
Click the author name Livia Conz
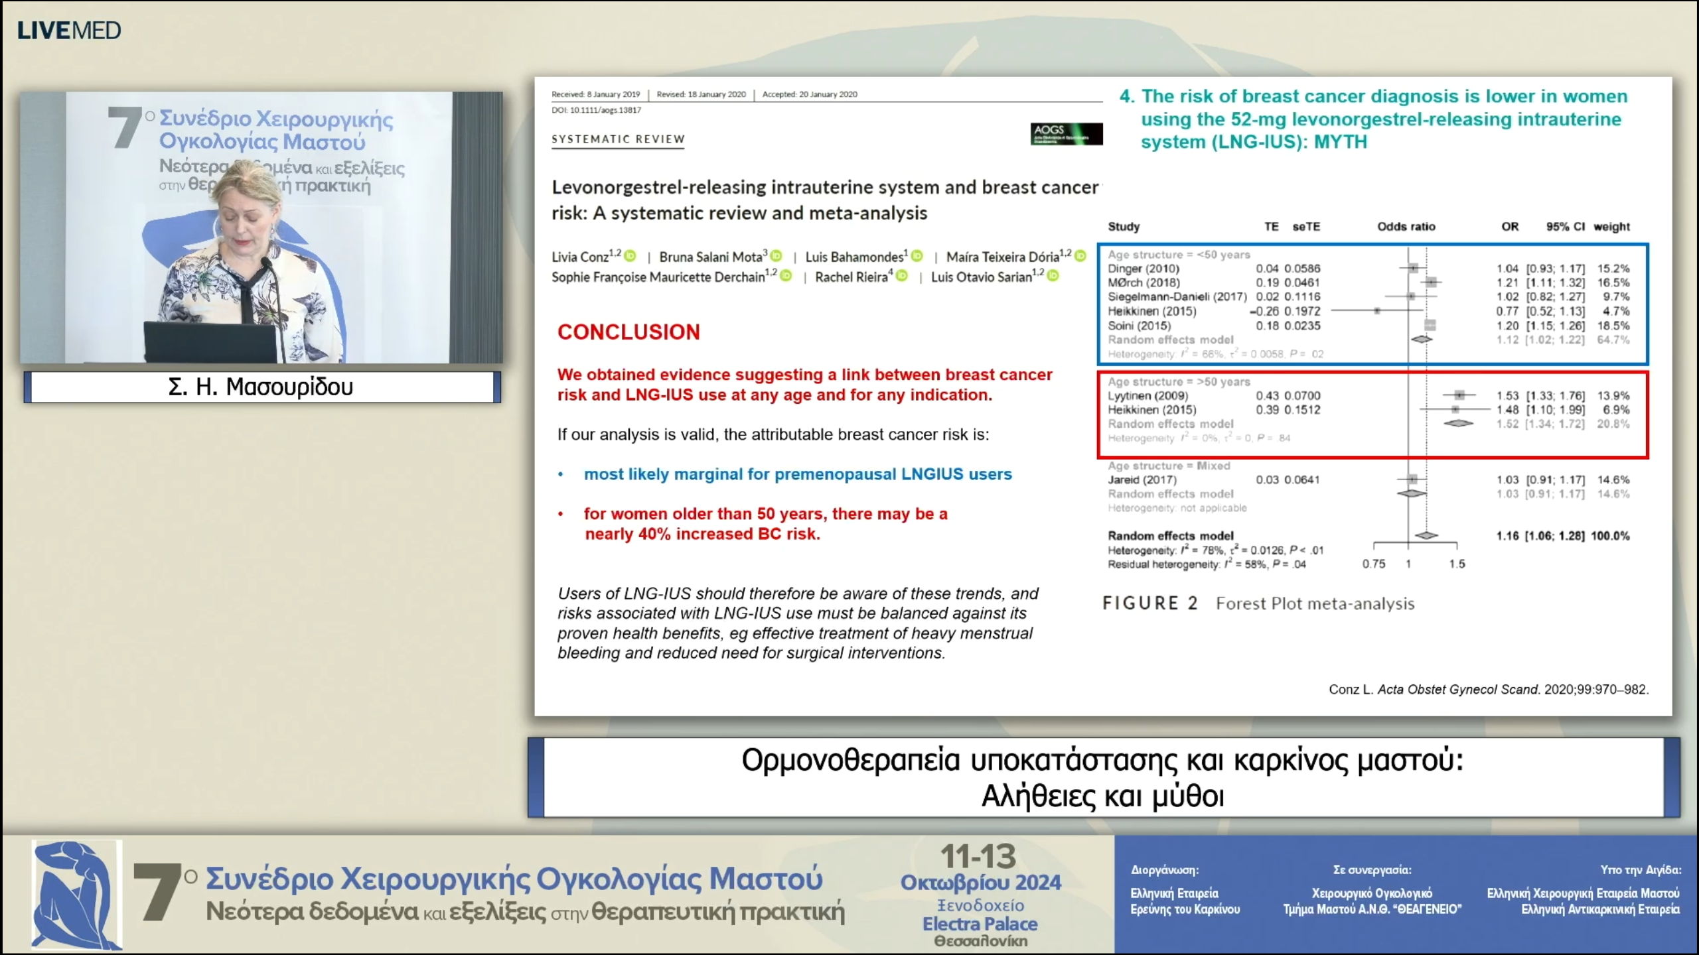click(580, 257)
